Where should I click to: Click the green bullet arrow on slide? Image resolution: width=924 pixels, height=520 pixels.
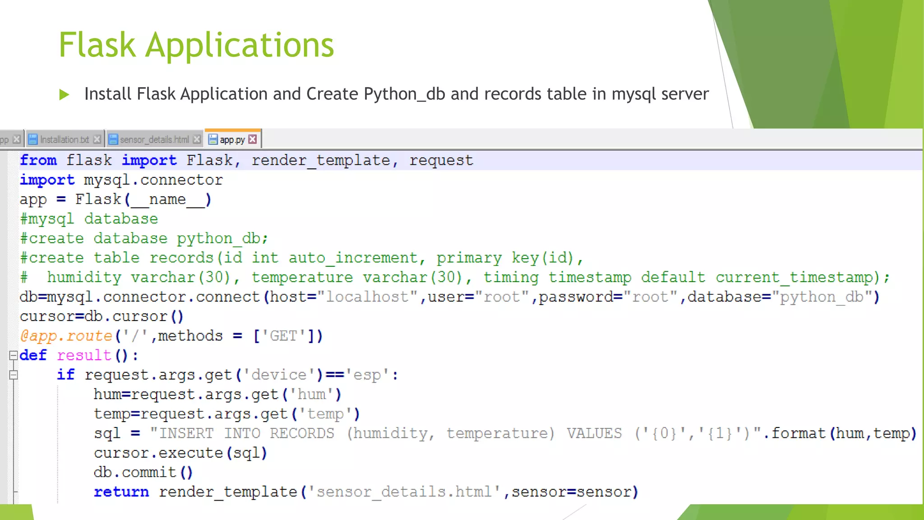64,94
